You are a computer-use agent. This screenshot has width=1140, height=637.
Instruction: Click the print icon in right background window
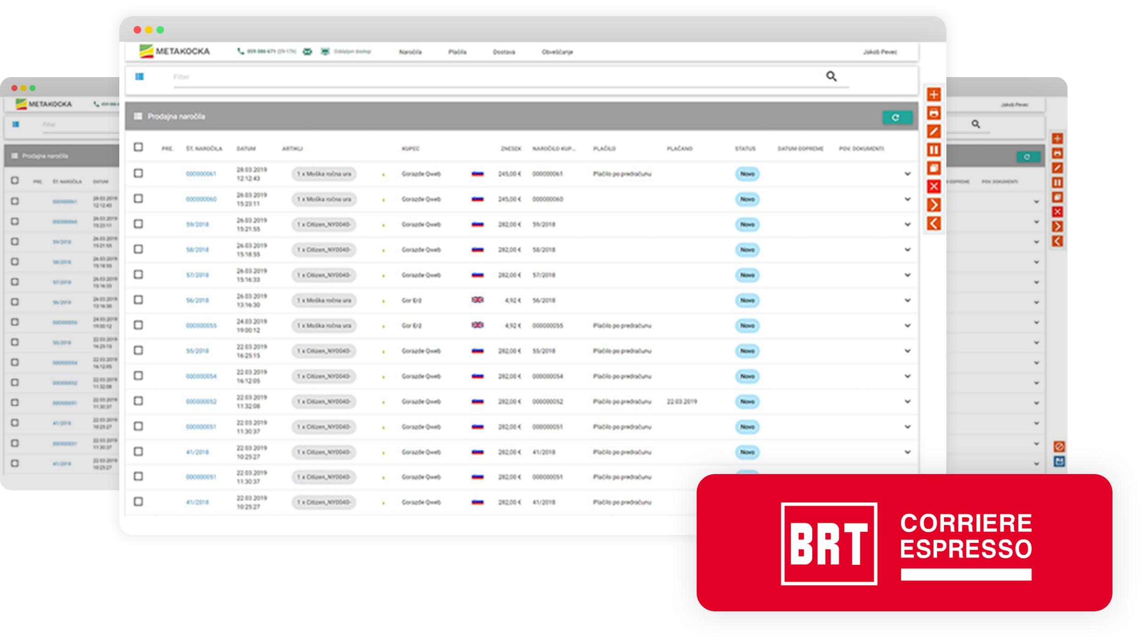point(1058,153)
